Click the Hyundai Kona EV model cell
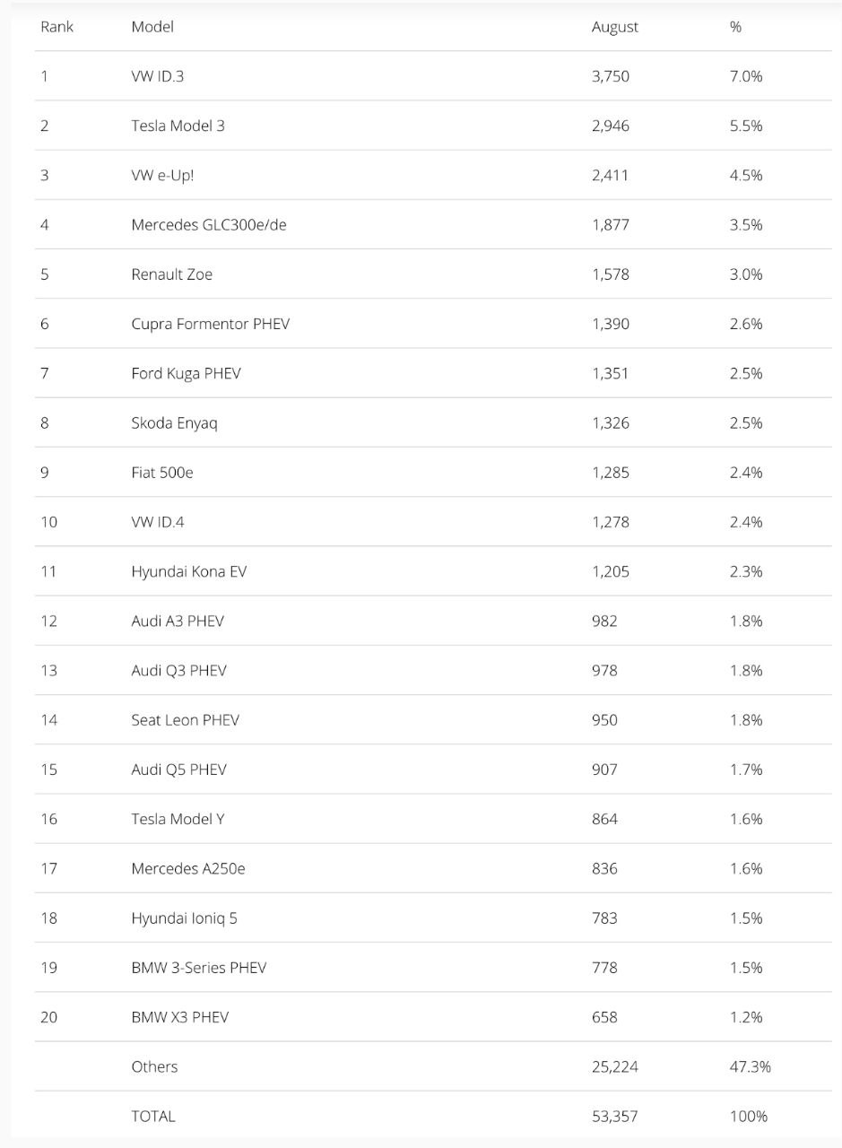The image size is (842, 1148). 189,571
